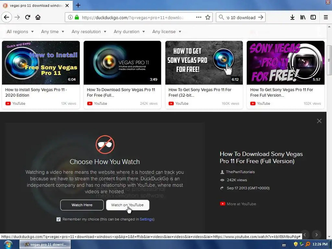332x249 pixels.
Task: Click the 6:12 video thumbnail
Action: [x=204, y=63]
